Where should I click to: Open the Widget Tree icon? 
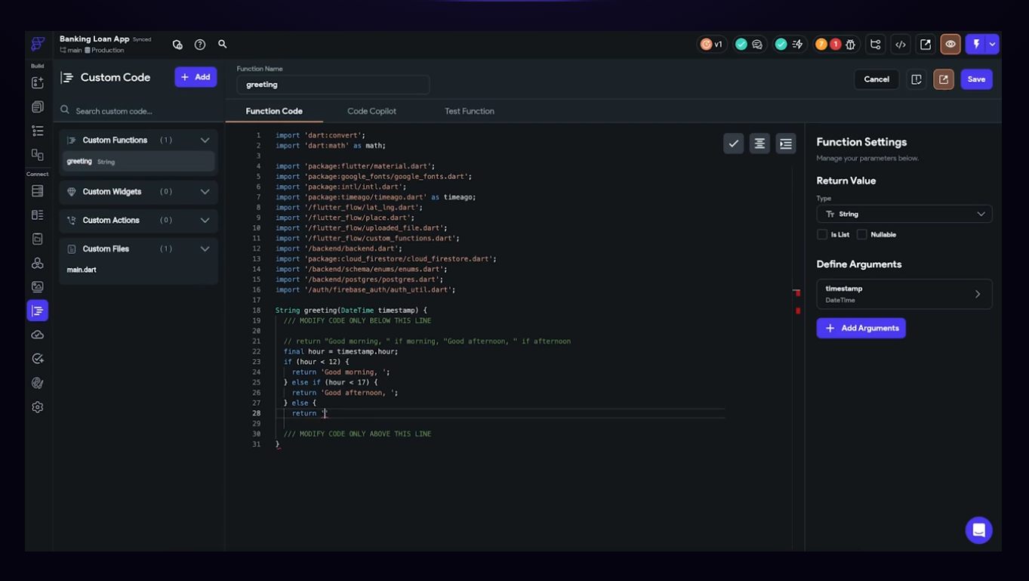tap(38, 131)
